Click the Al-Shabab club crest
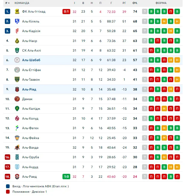 point(17,60)
